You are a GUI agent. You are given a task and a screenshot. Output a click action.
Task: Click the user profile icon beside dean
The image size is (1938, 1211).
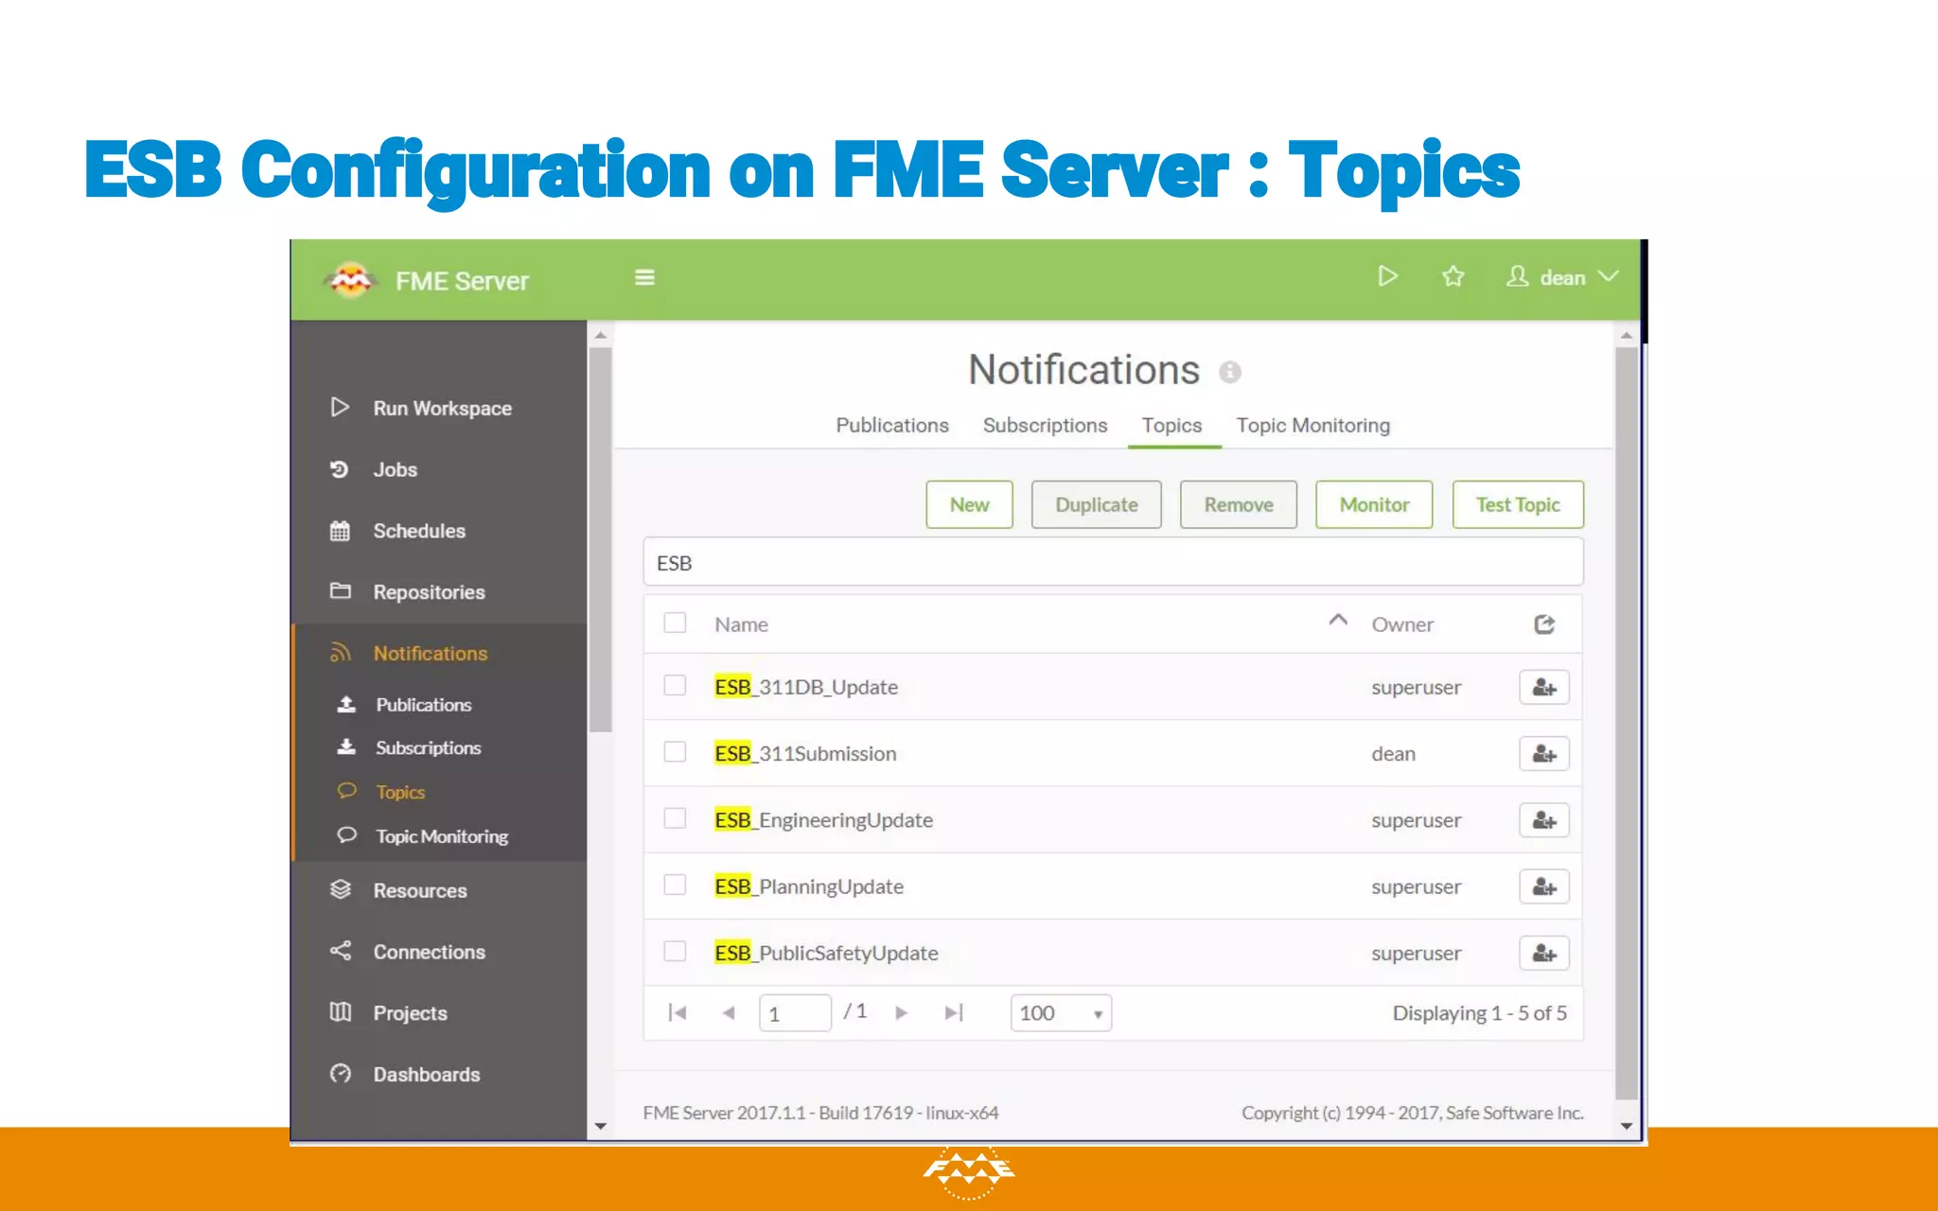pos(1517,276)
